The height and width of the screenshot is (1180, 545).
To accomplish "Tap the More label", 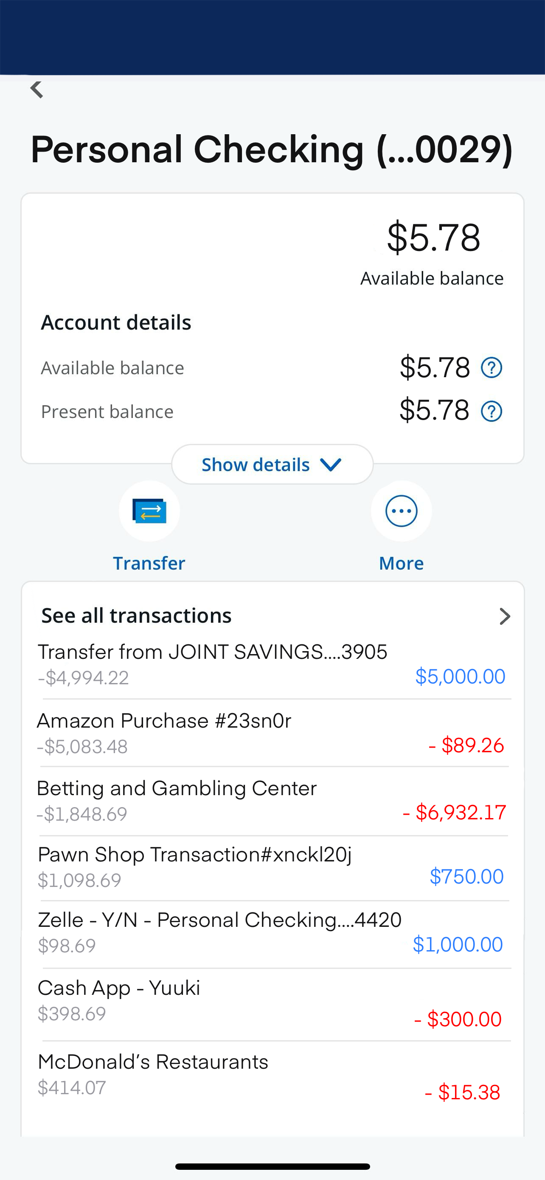I will pos(401,563).
